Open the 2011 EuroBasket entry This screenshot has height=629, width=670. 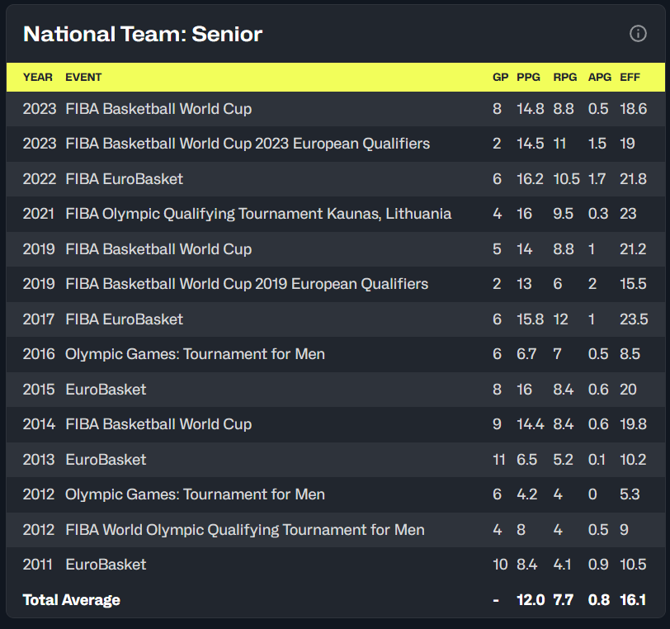tap(106, 565)
